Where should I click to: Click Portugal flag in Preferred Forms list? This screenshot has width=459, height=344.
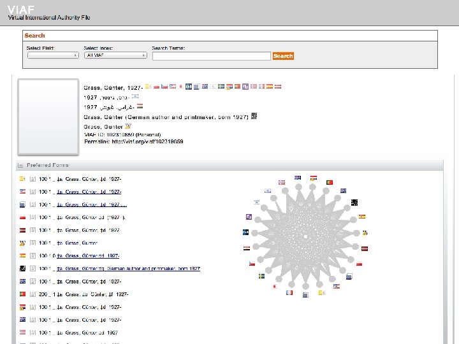(22, 294)
